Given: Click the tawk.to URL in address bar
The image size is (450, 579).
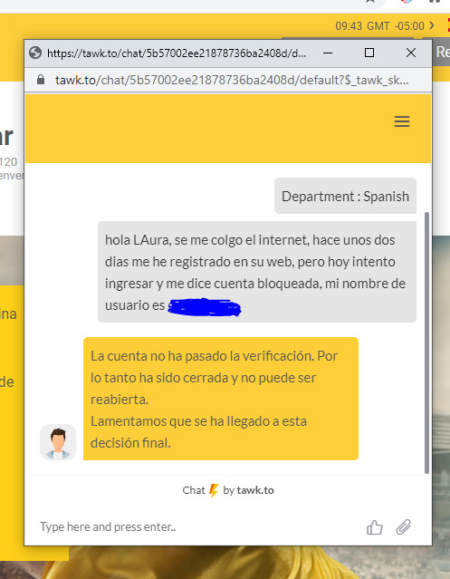Looking at the screenshot, I should (232, 80).
